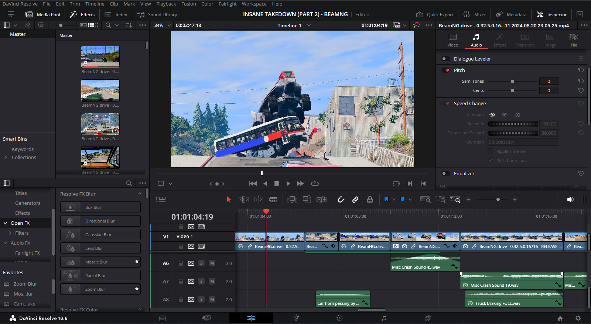The width and height of the screenshot is (591, 324).
Task: Select the Dynamic Trim Mode tool
Action: coord(259,200)
